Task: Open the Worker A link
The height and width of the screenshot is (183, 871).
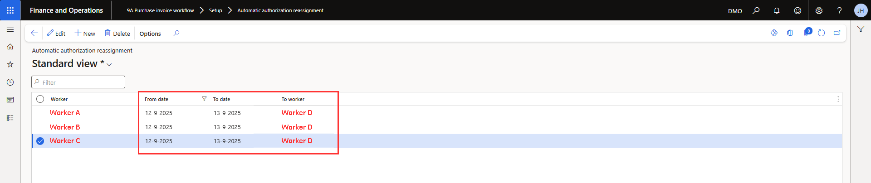Action: coord(65,113)
